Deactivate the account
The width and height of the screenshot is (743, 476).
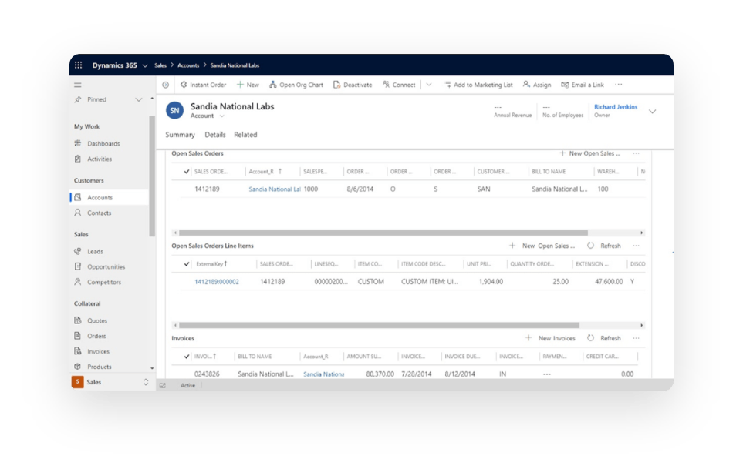353,85
